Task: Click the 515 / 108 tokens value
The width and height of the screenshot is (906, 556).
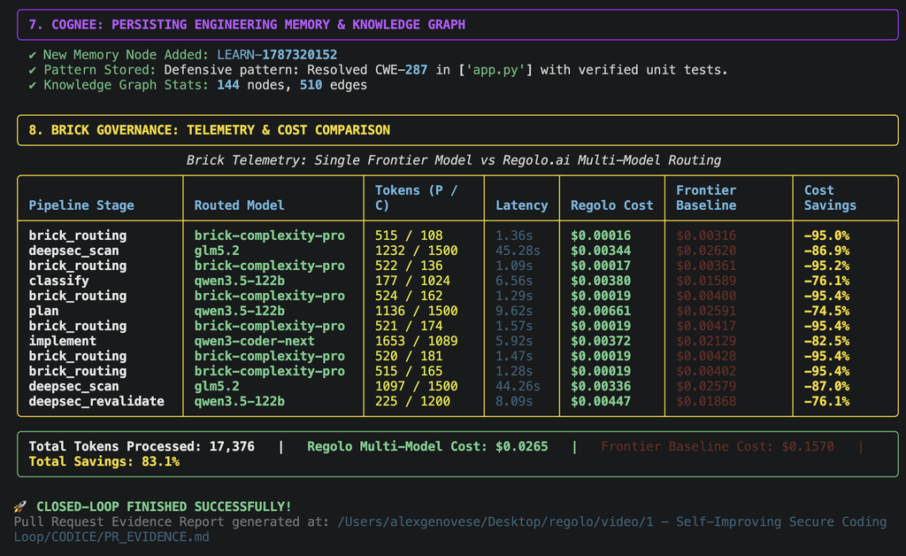Action: coord(409,236)
